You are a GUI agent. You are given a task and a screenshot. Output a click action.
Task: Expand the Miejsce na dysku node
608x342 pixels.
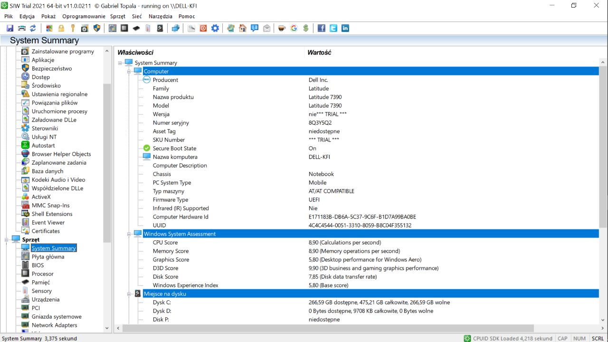pyautogui.click(x=129, y=294)
